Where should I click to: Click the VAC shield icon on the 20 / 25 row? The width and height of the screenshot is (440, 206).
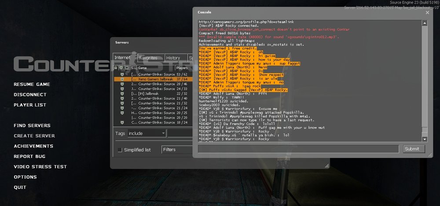pyautogui.click(x=122, y=113)
